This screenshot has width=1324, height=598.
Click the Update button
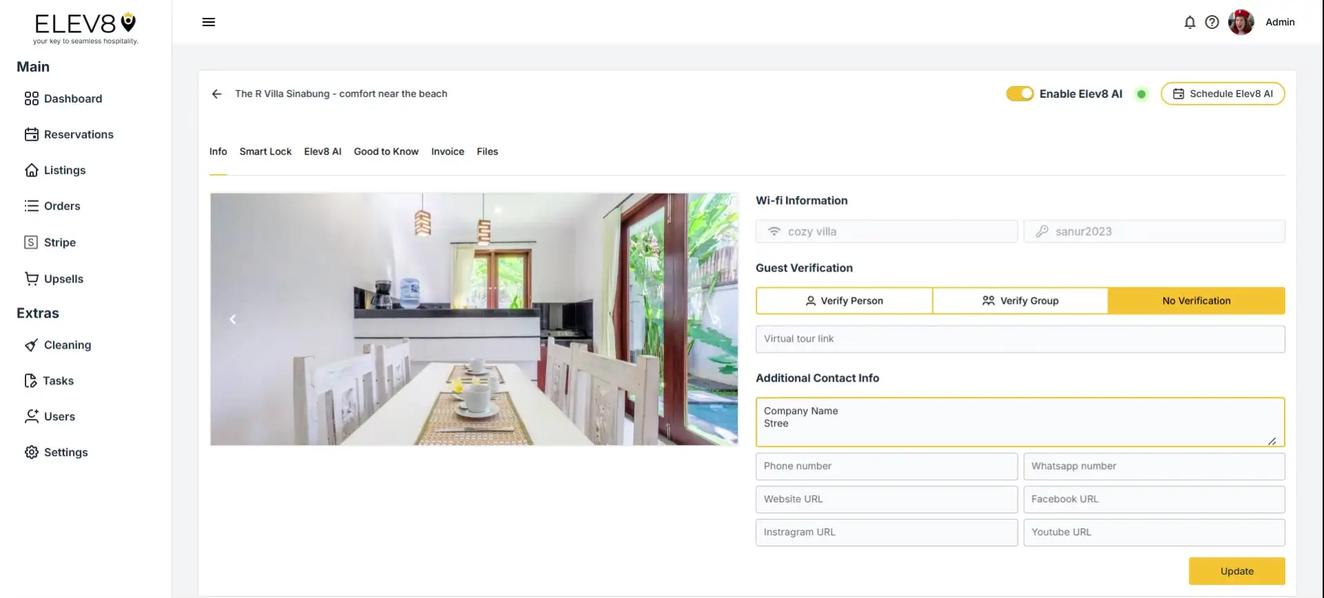(1236, 571)
